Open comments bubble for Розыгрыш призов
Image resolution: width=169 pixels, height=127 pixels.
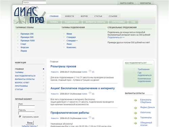[90, 71]
